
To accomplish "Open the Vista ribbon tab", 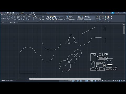I will point(19,15).
